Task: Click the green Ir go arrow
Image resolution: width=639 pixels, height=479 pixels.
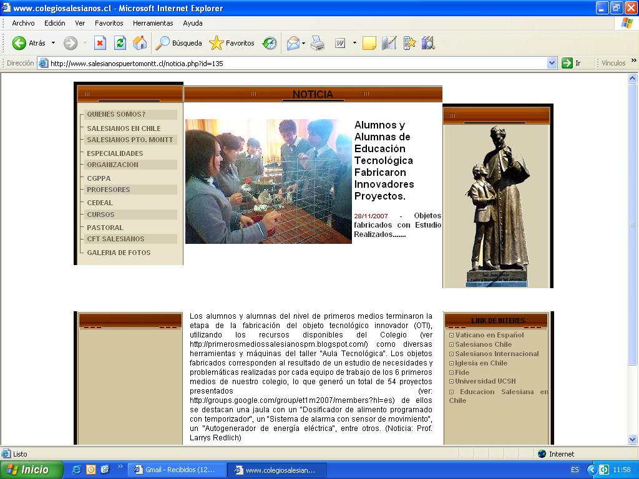Action: [567, 63]
